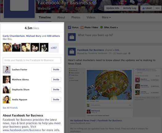Click Matthew Idema's profile photo
Image resolution: width=162 pixels, height=133 pixels.
[x=6, y=80]
